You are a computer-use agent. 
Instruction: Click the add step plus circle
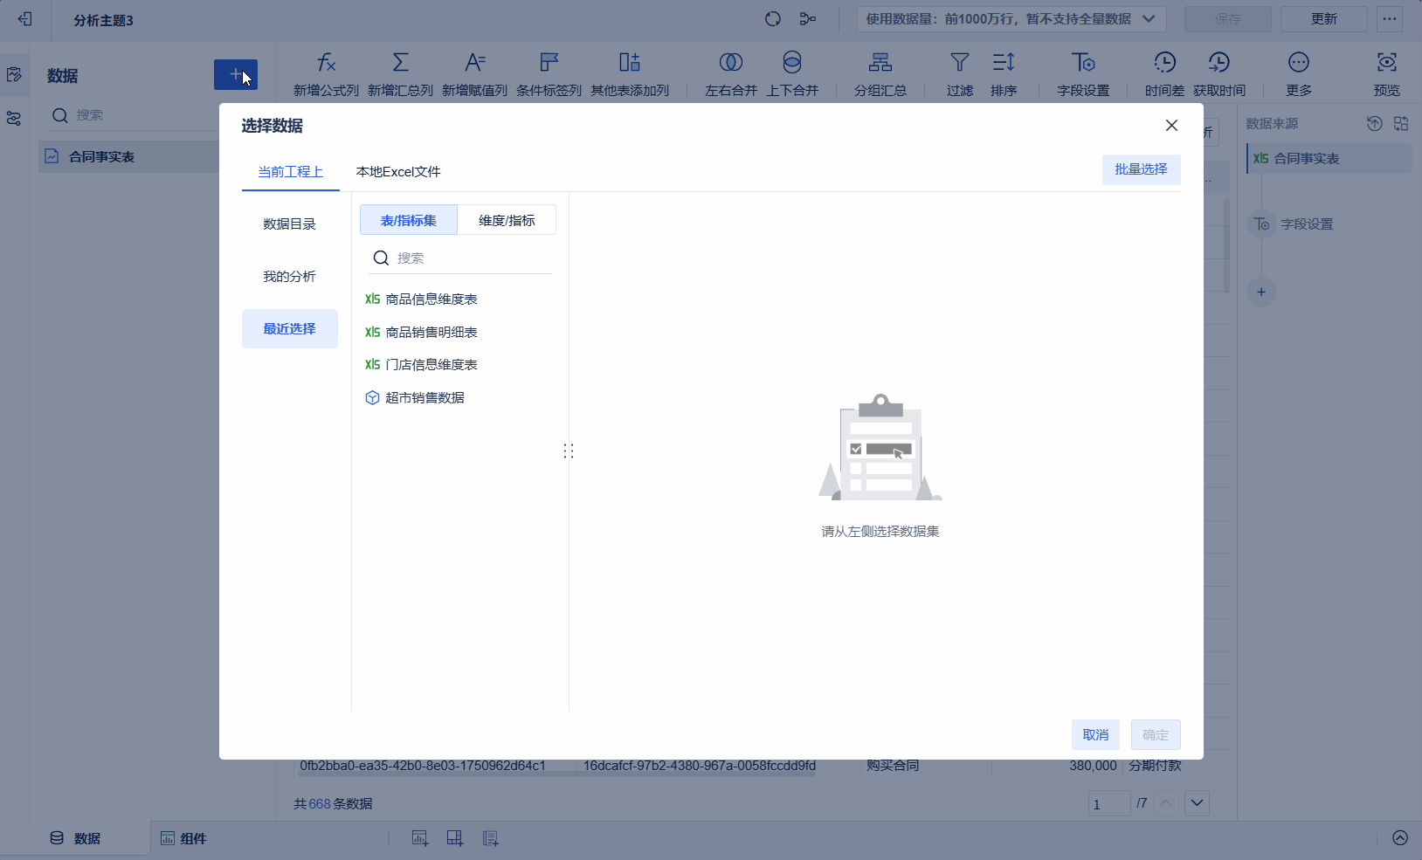point(1261,292)
